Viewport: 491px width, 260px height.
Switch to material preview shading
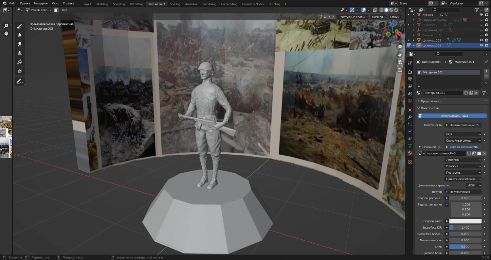pos(391,10)
